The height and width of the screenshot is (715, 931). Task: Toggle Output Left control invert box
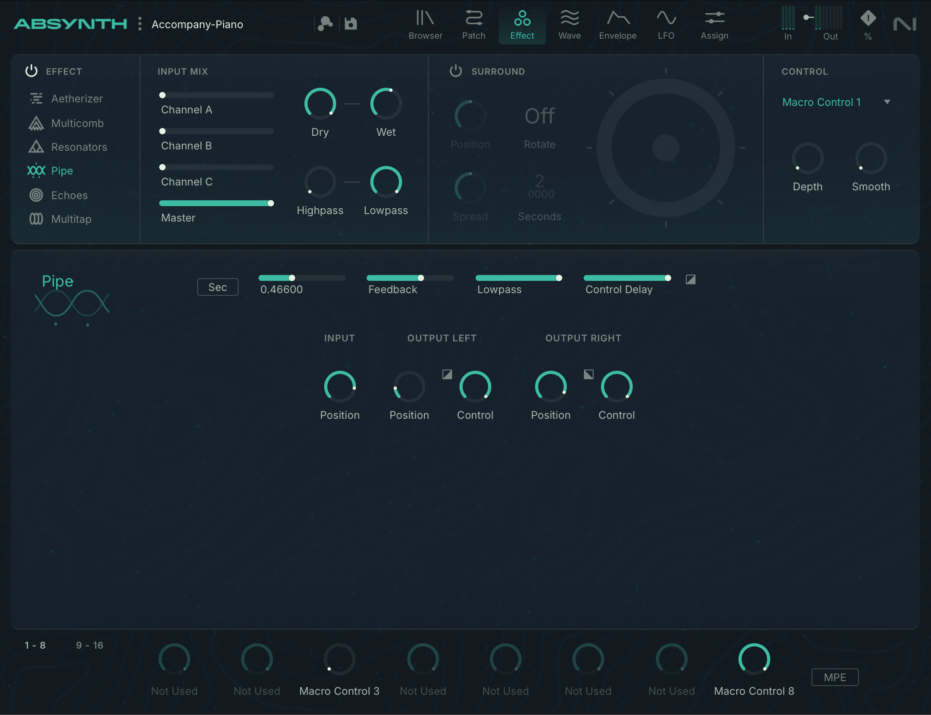click(447, 374)
